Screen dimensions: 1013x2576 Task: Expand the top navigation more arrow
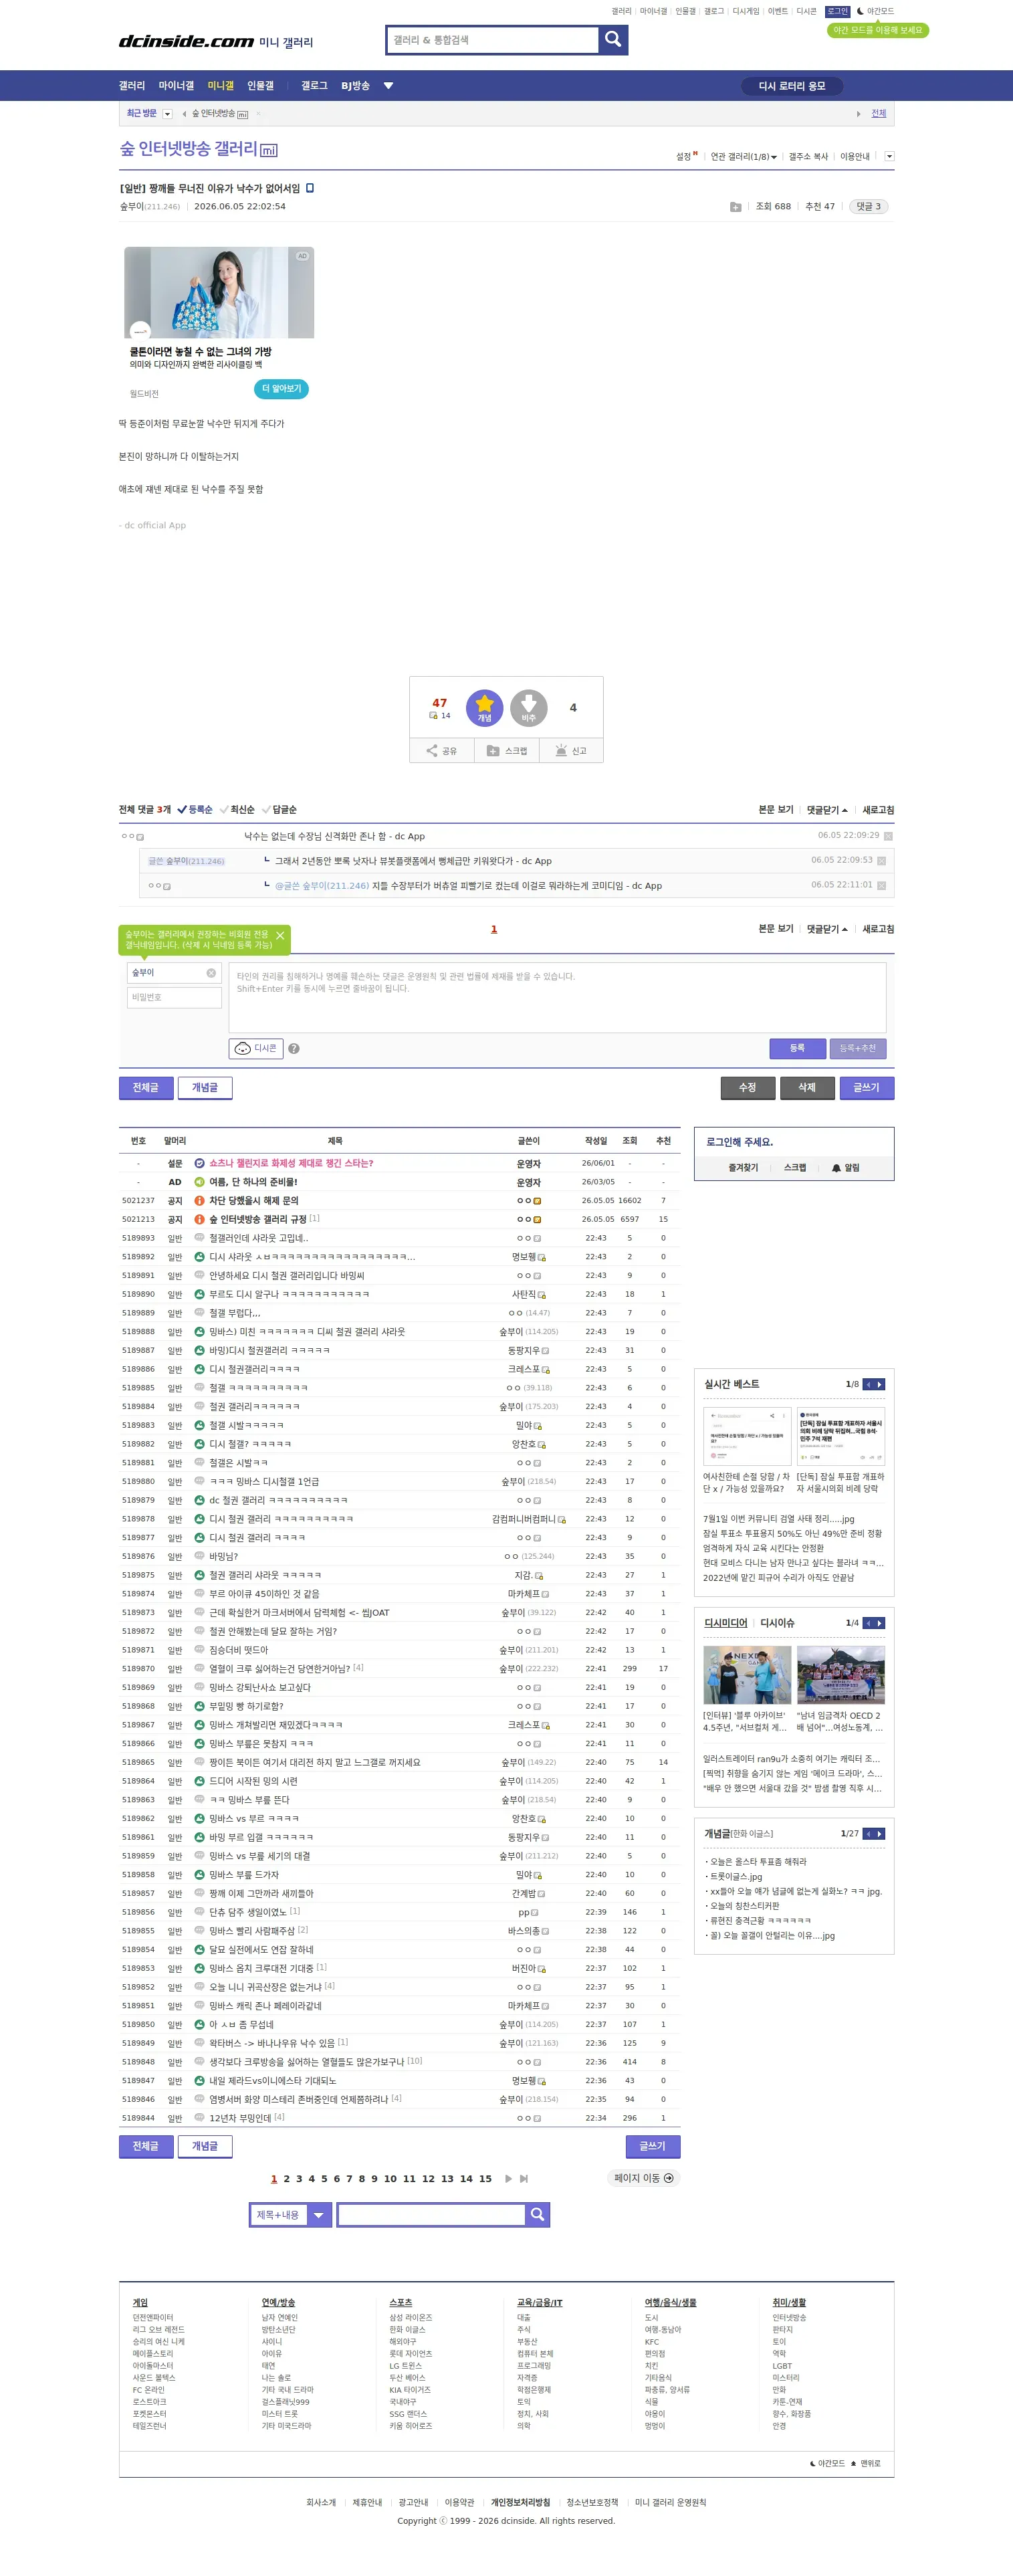[388, 86]
